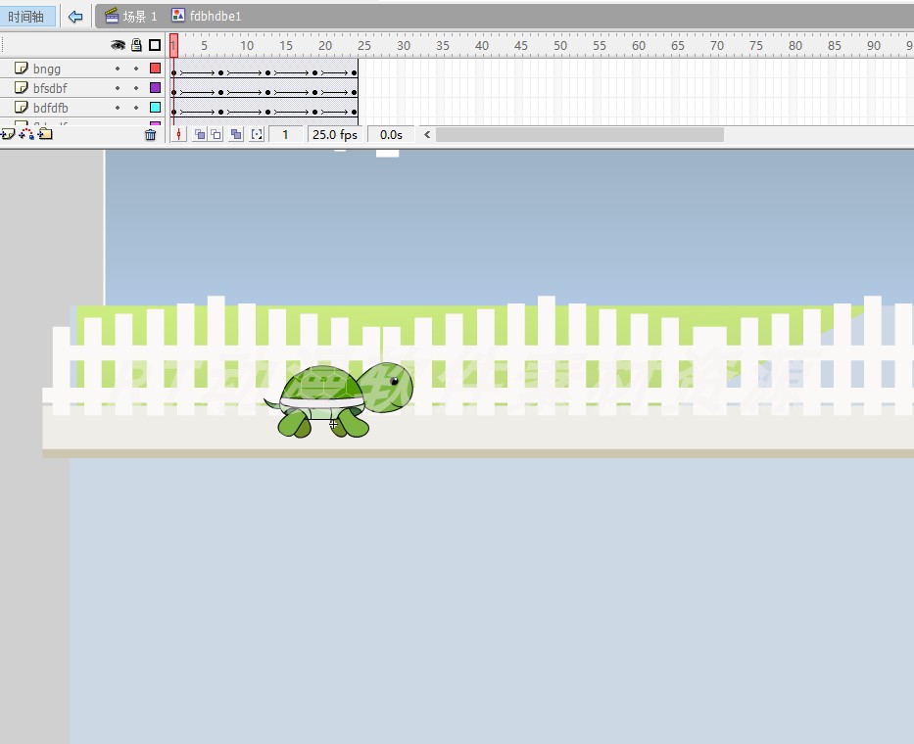Click the back arrow to parent scene
The height and width of the screenshot is (744, 914).
tap(75, 17)
